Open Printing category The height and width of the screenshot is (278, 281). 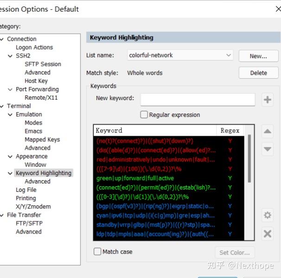tap(26, 198)
